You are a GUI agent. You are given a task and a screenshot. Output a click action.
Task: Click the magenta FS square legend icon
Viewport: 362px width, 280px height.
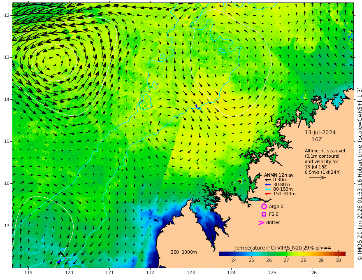(x=264, y=215)
